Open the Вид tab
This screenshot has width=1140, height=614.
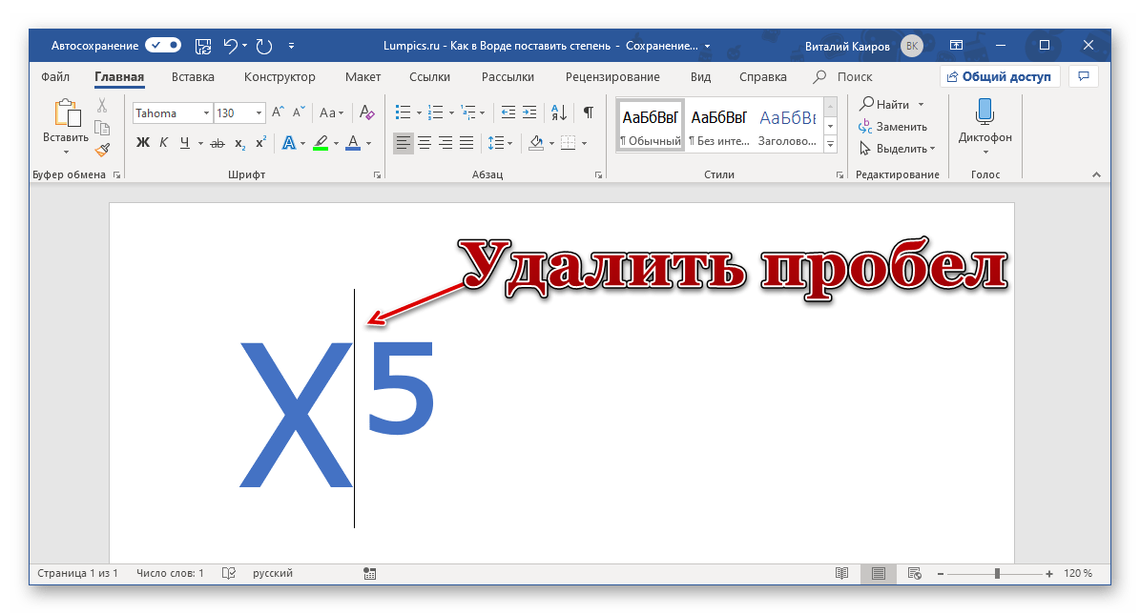(700, 76)
